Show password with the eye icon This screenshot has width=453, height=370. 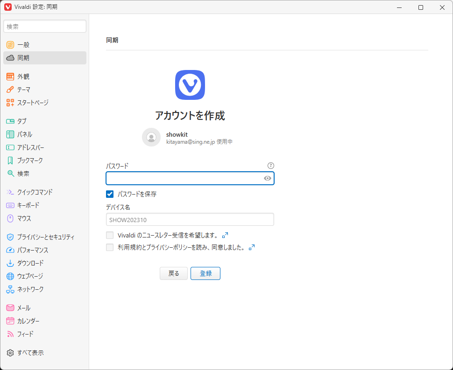click(x=268, y=178)
